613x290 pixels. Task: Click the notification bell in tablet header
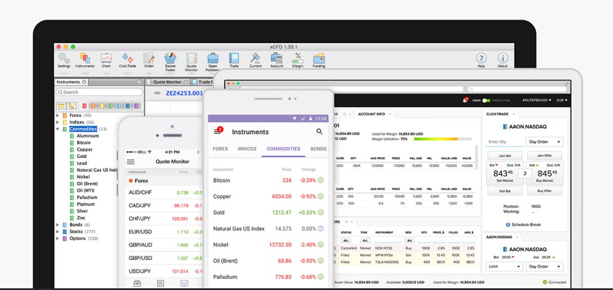pos(465,100)
